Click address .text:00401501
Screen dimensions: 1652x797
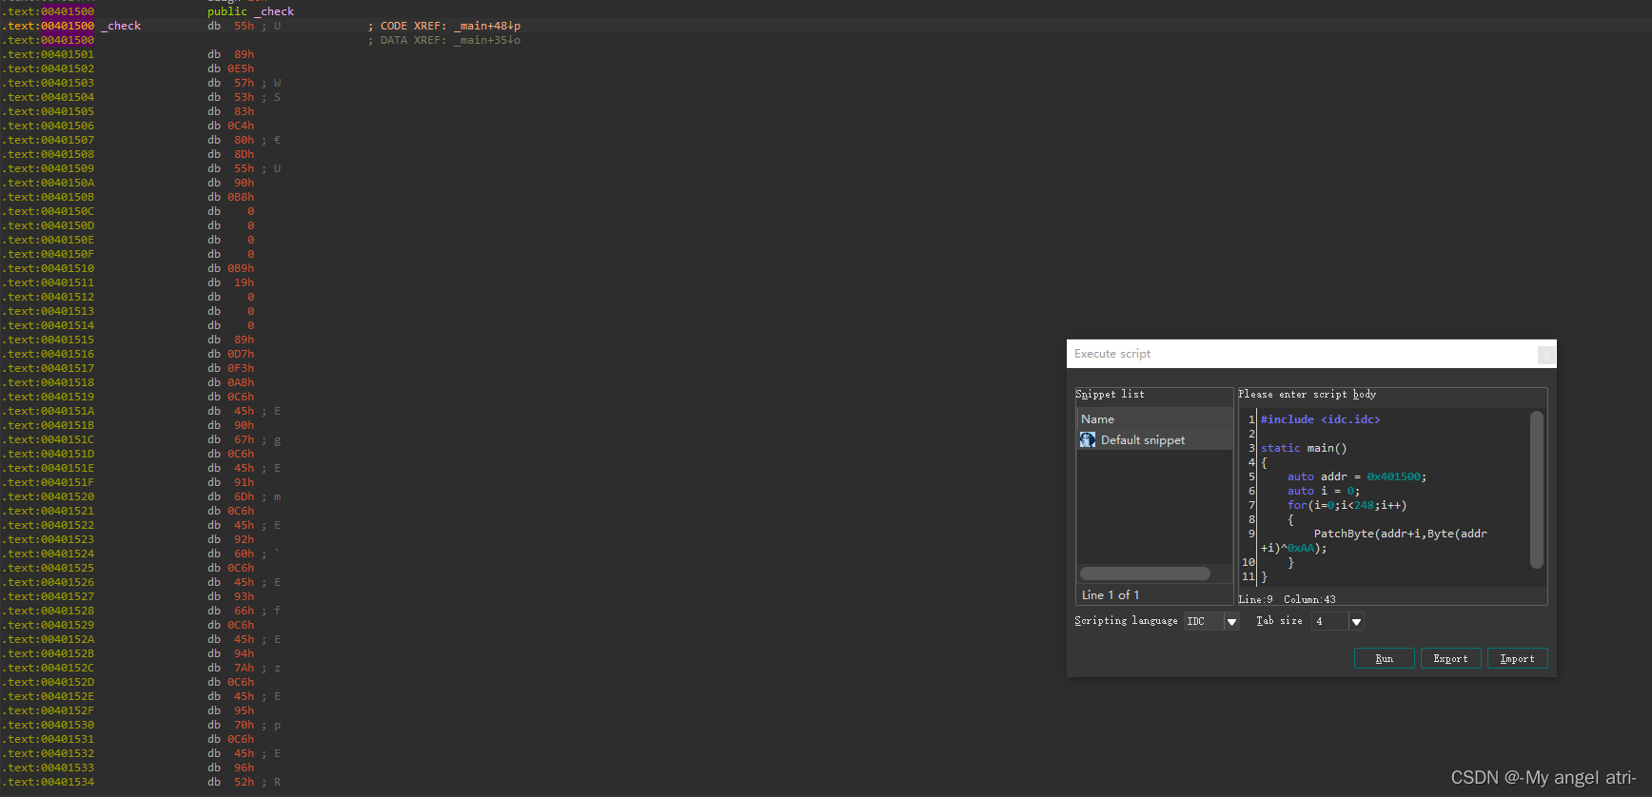(x=48, y=54)
